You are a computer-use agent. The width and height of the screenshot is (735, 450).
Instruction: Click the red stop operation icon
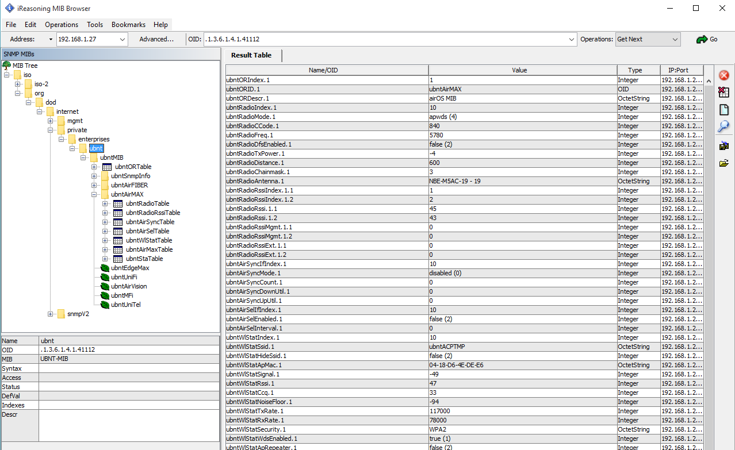point(724,75)
